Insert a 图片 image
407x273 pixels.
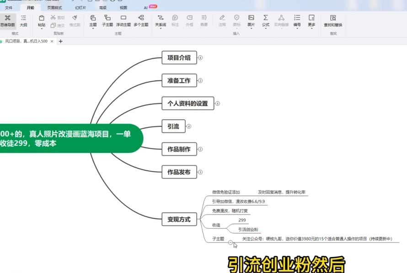click(x=251, y=20)
